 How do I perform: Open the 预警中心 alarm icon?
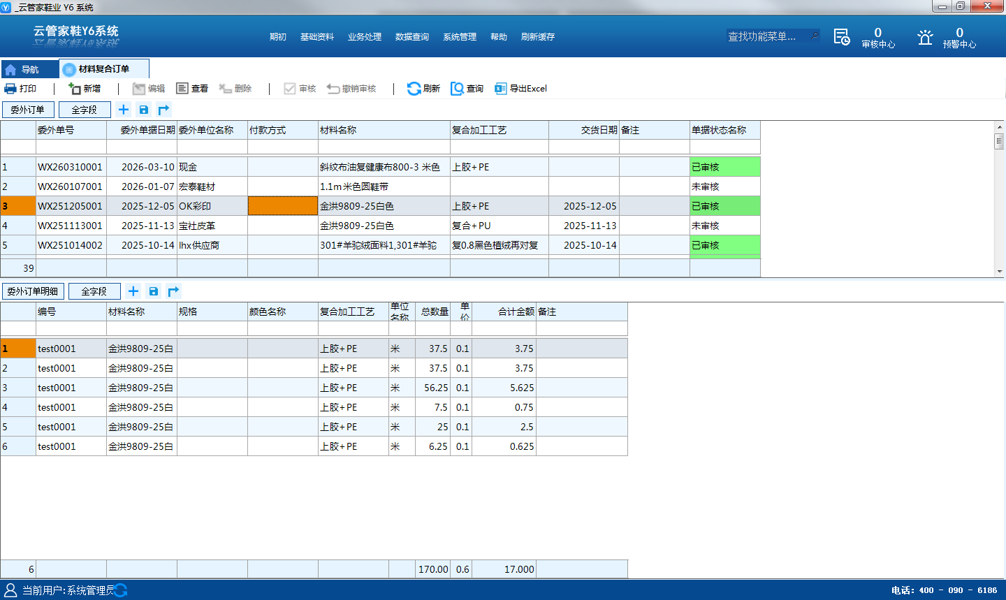[x=925, y=37]
